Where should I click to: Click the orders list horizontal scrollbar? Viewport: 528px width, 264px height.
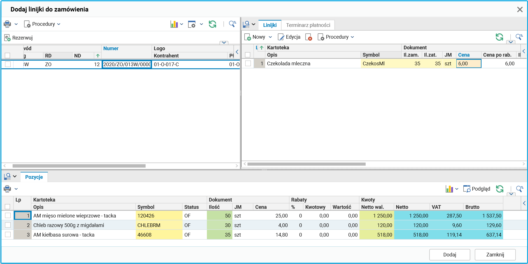pyautogui.click(x=79, y=166)
